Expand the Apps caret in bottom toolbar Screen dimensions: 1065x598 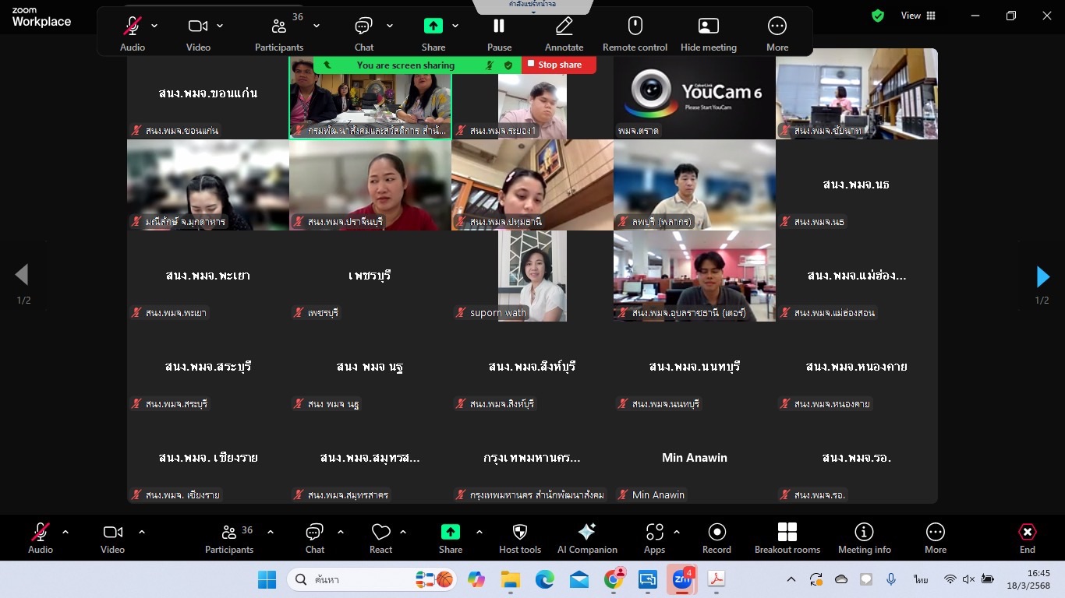[x=676, y=532]
